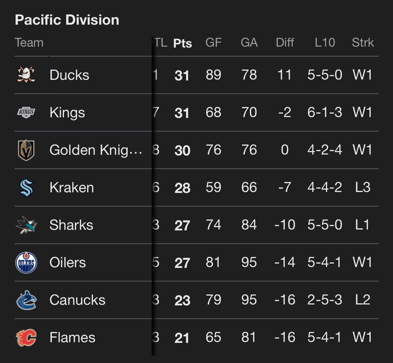The width and height of the screenshot is (393, 363).
Task: Click the Canucks team logo
Action: (26, 300)
